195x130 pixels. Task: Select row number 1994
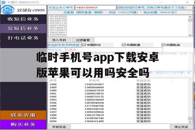tap(53, 103)
